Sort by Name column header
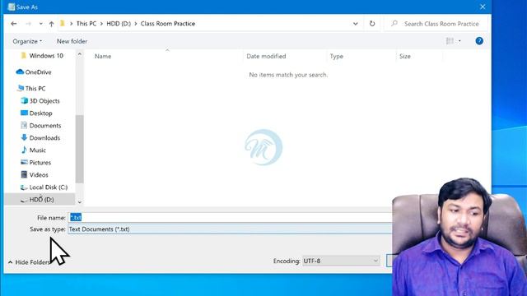 pos(103,57)
